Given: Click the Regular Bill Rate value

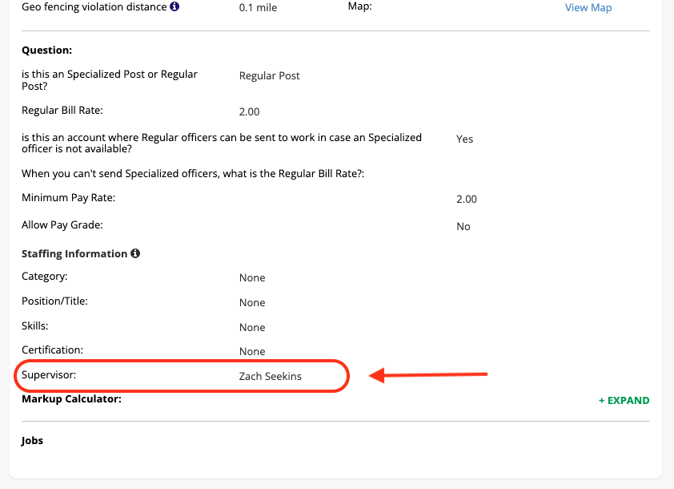Looking at the screenshot, I should (x=249, y=111).
